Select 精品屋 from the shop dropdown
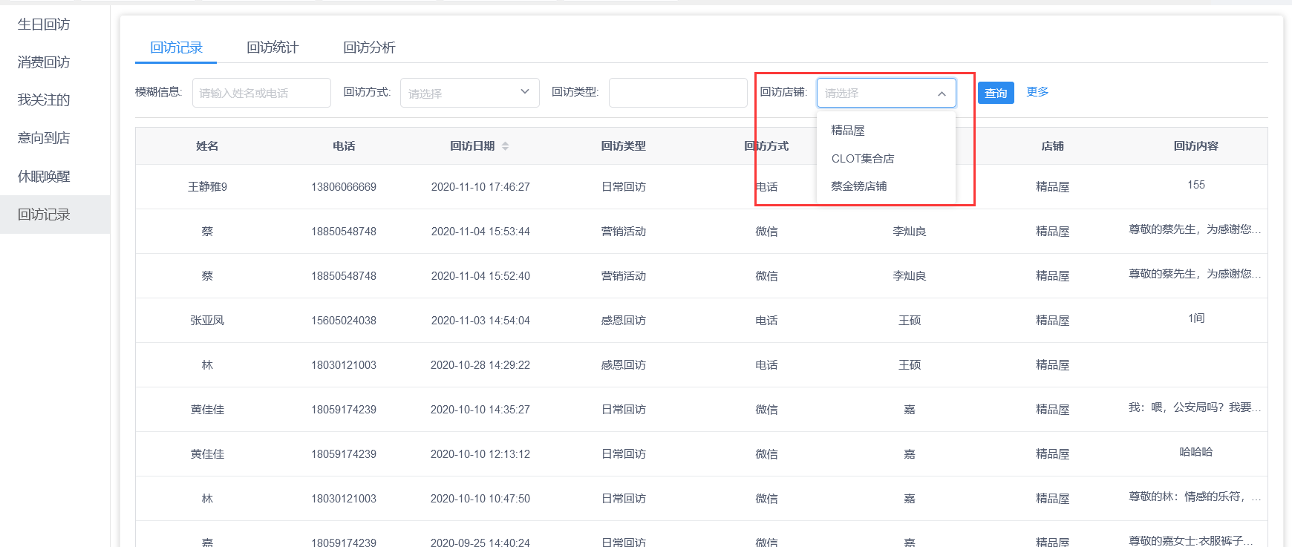 pyautogui.click(x=848, y=131)
